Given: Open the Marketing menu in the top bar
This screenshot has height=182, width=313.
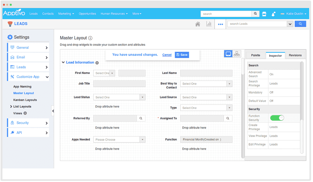Looking at the screenshot, I should click(66, 14).
